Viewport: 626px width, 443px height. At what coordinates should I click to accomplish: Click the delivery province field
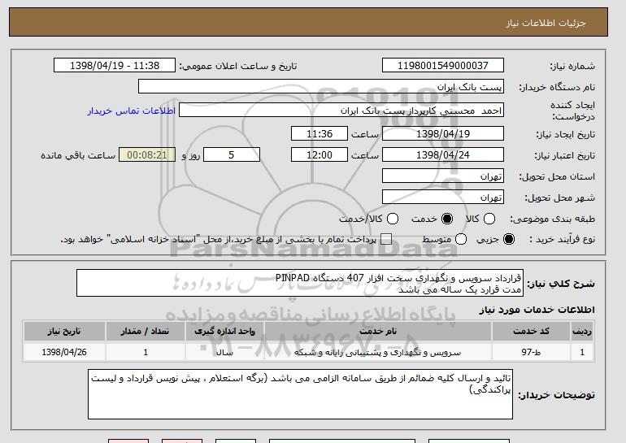pyautogui.click(x=443, y=176)
